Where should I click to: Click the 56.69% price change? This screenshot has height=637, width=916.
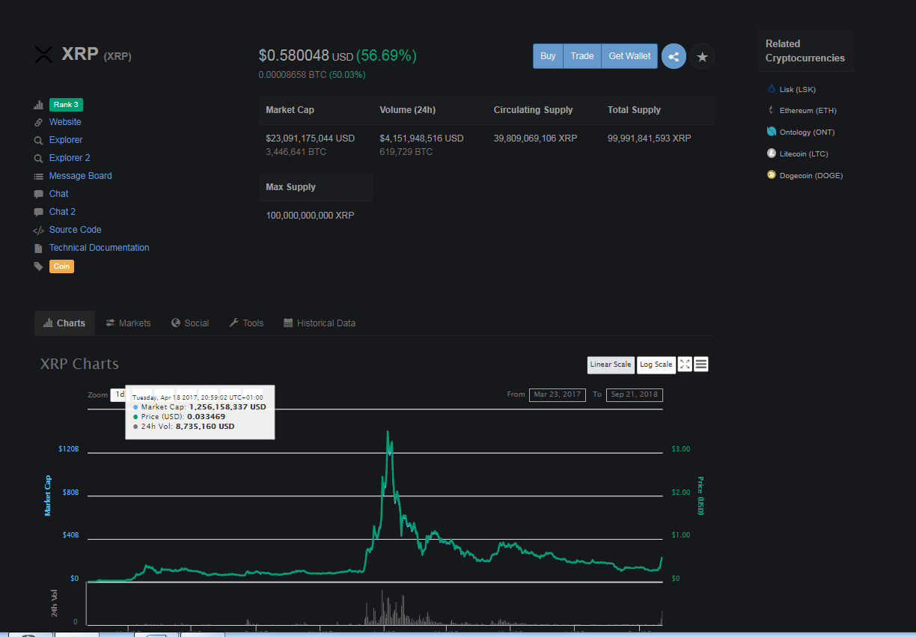(x=386, y=56)
